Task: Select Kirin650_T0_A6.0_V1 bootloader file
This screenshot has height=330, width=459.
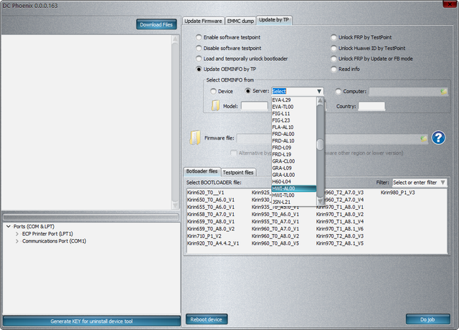Action: [211, 200]
